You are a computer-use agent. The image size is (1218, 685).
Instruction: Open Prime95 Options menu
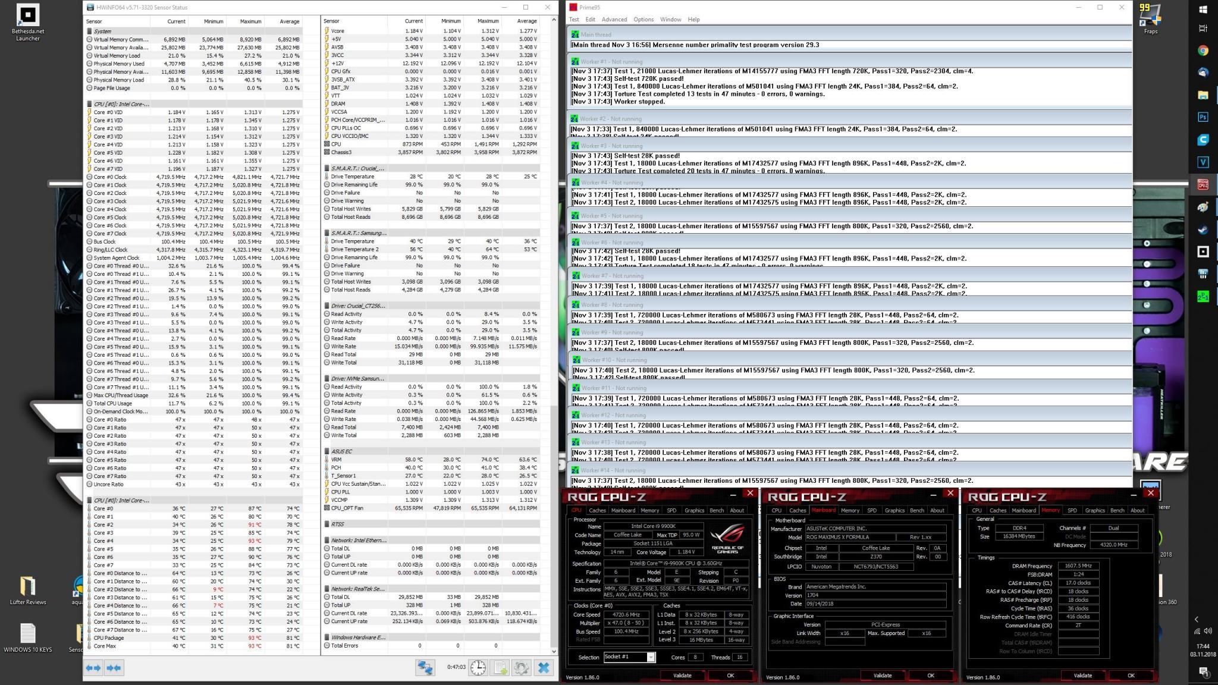[x=643, y=20]
